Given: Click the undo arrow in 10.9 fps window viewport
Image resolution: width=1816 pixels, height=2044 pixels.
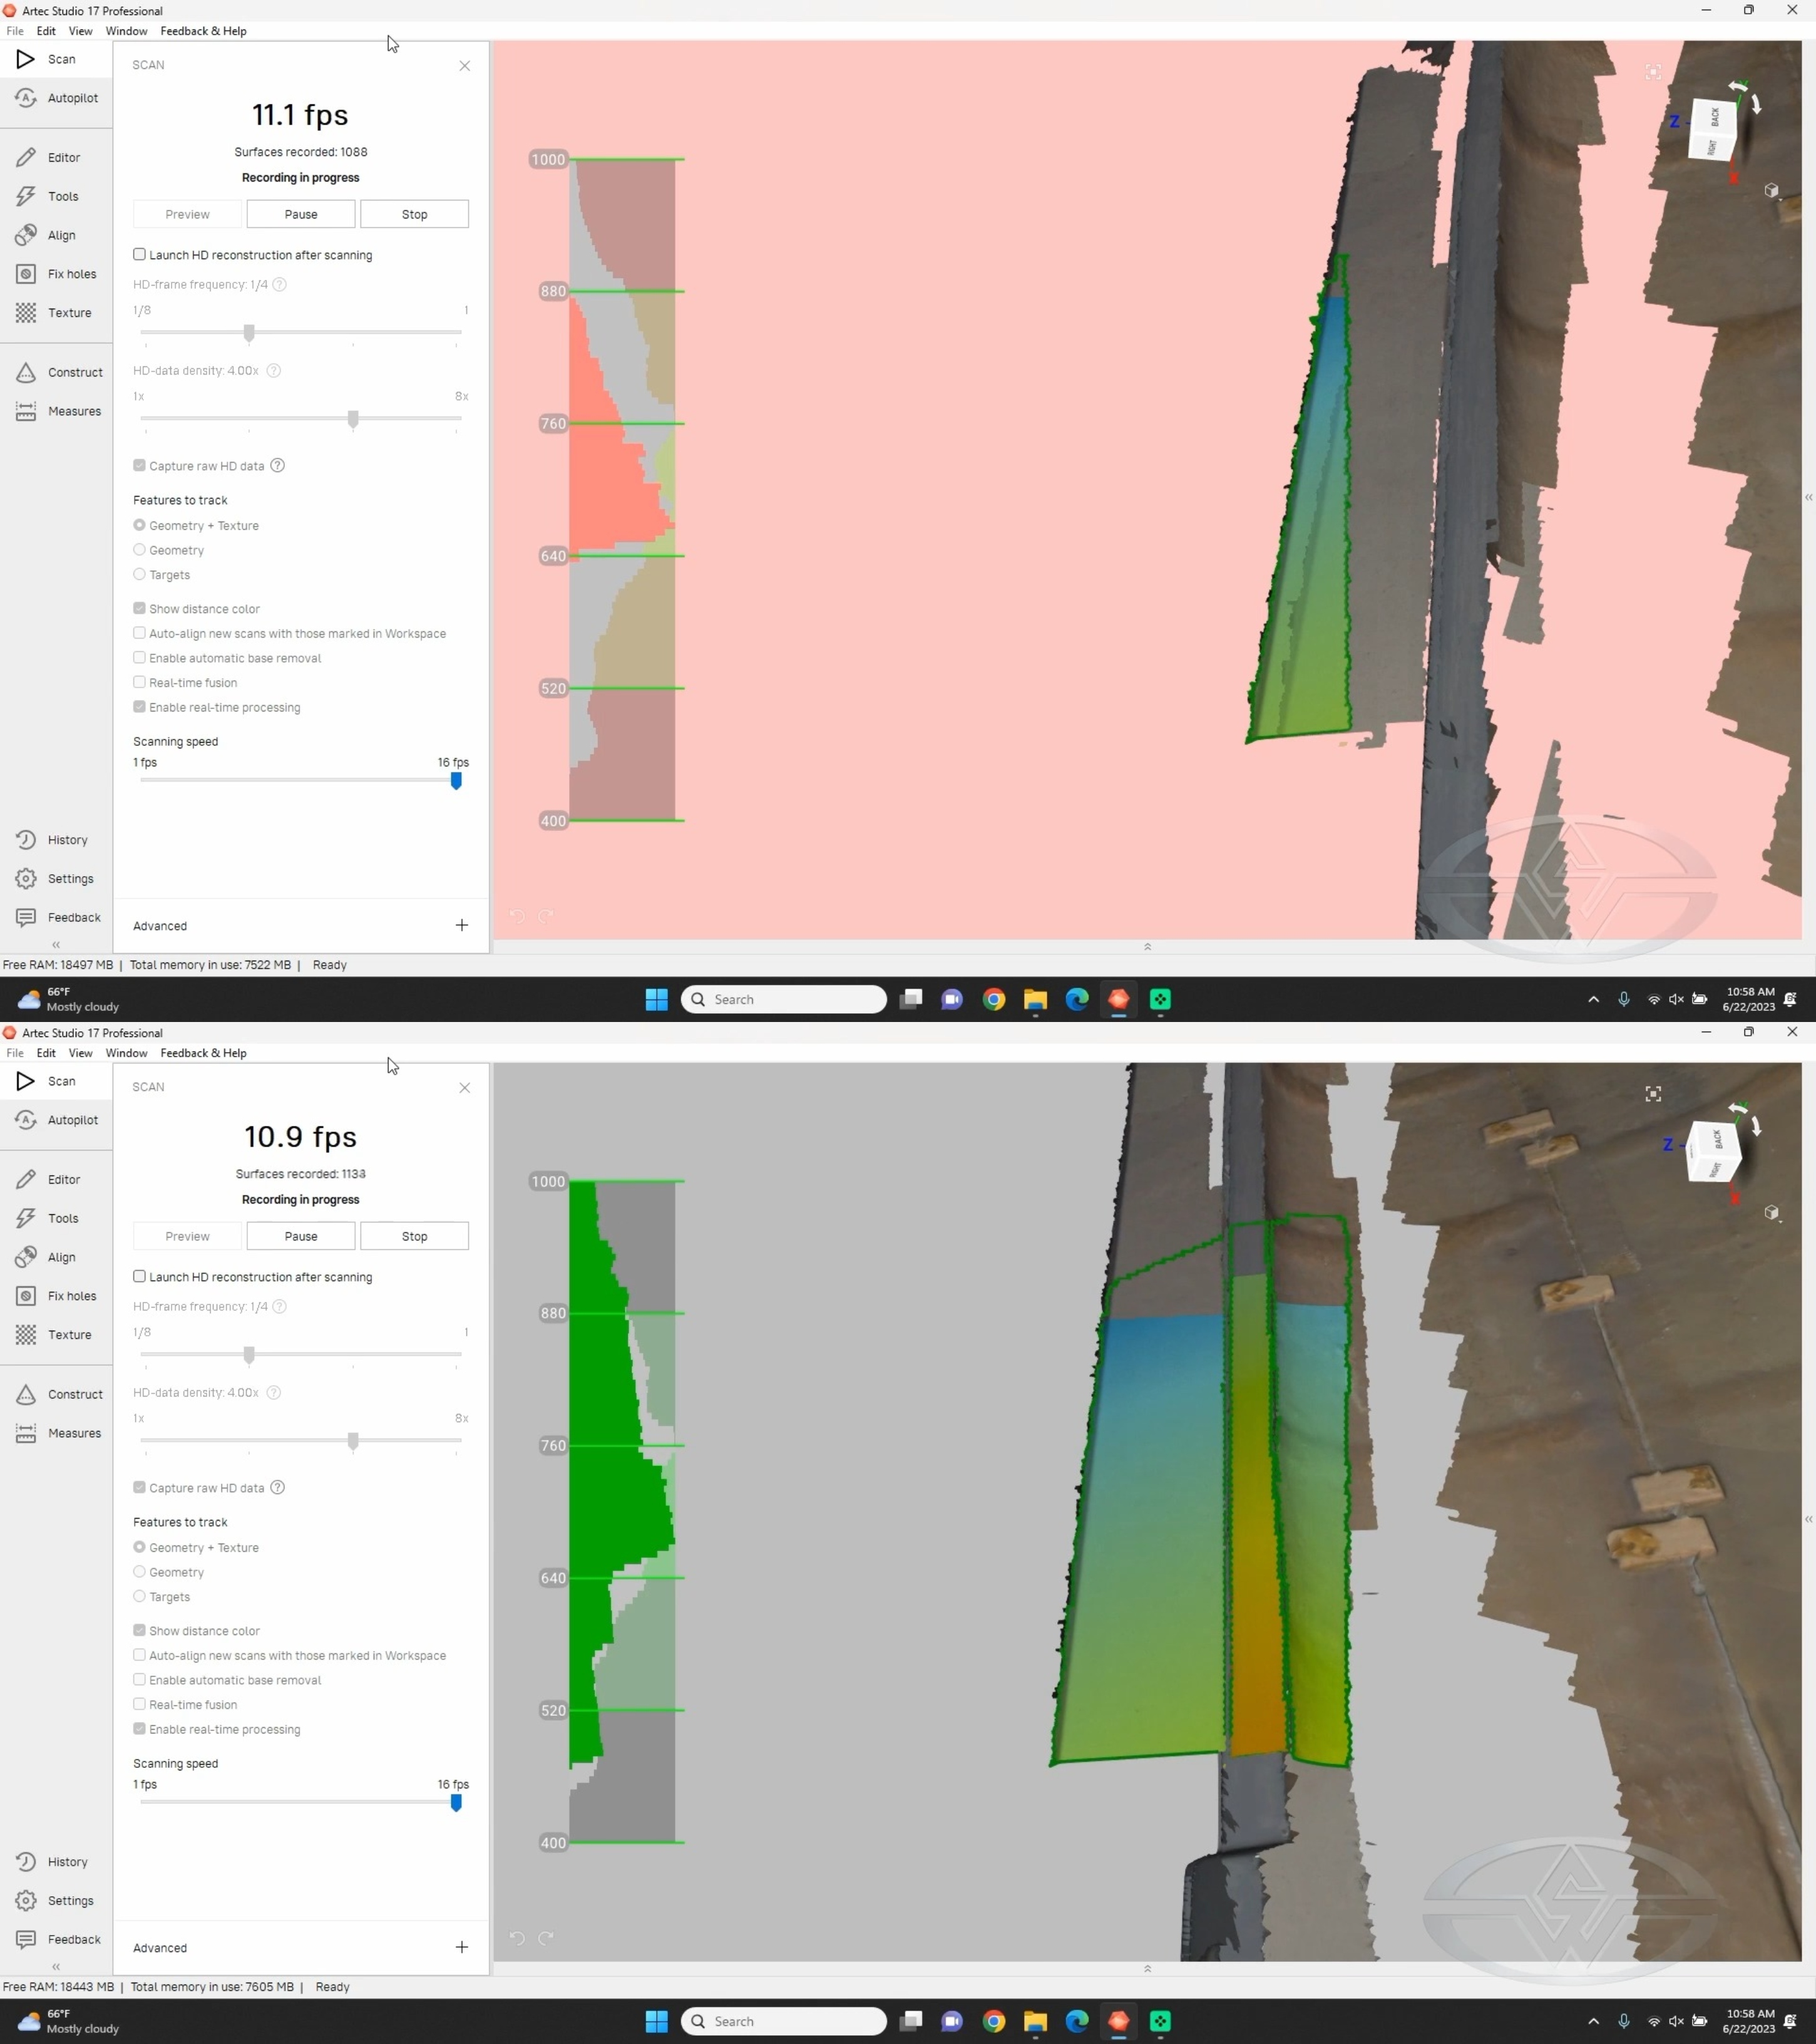Looking at the screenshot, I should coord(516,1938).
